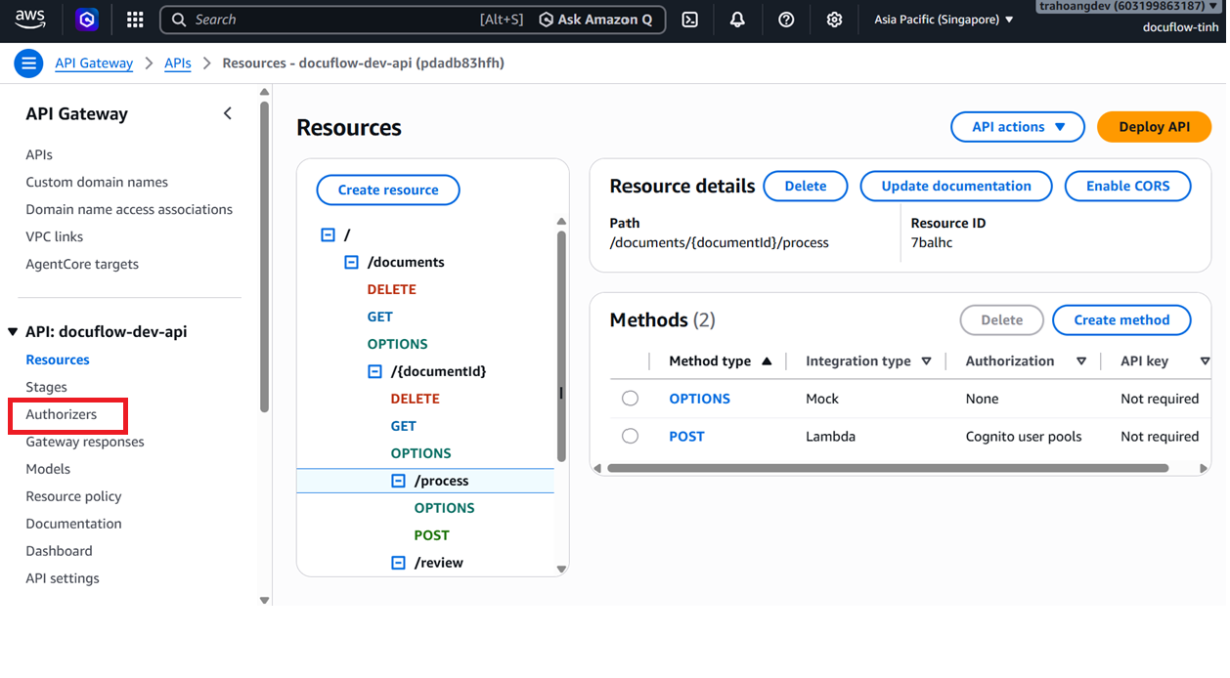
Task: Click the Update documentation button
Action: coord(956,186)
